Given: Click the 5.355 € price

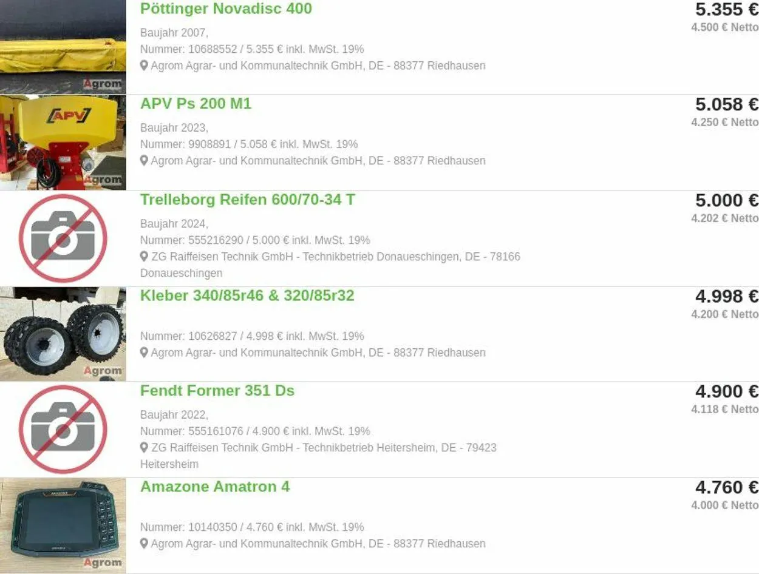Looking at the screenshot, I should pos(727,10).
